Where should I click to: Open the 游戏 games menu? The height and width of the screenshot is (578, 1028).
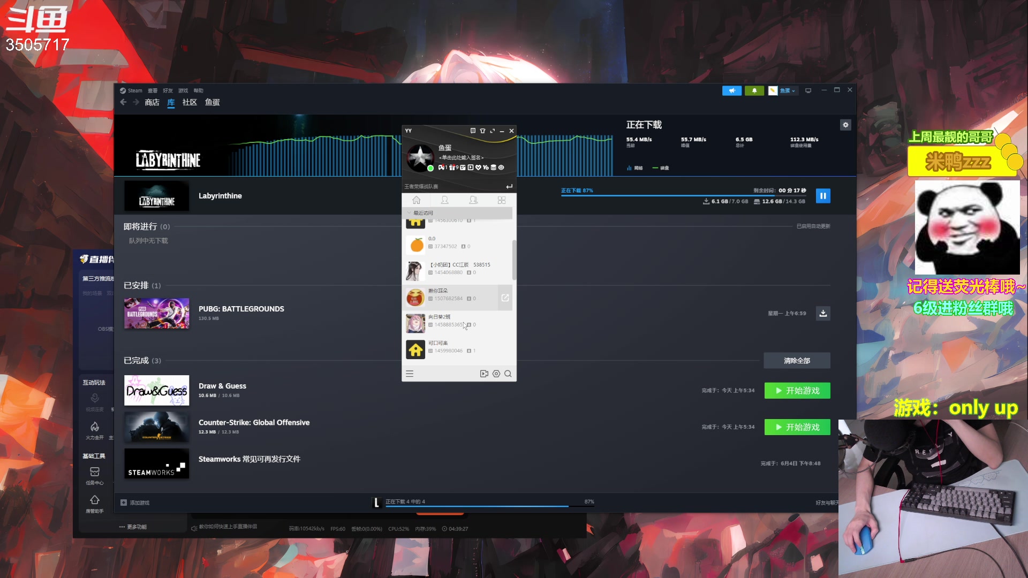pos(183,90)
